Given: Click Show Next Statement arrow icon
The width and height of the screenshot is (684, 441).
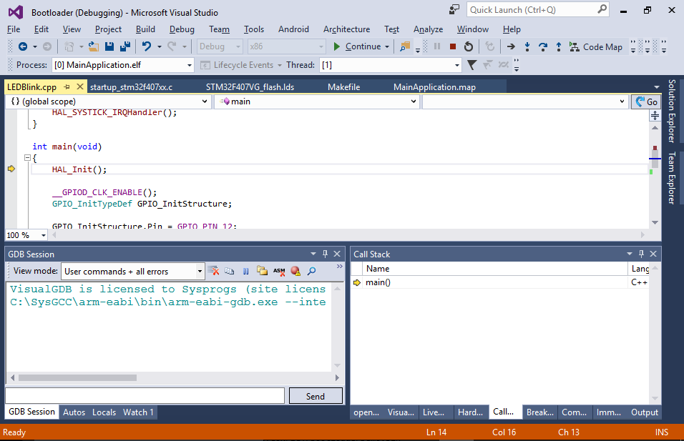Looking at the screenshot, I should [511, 46].
